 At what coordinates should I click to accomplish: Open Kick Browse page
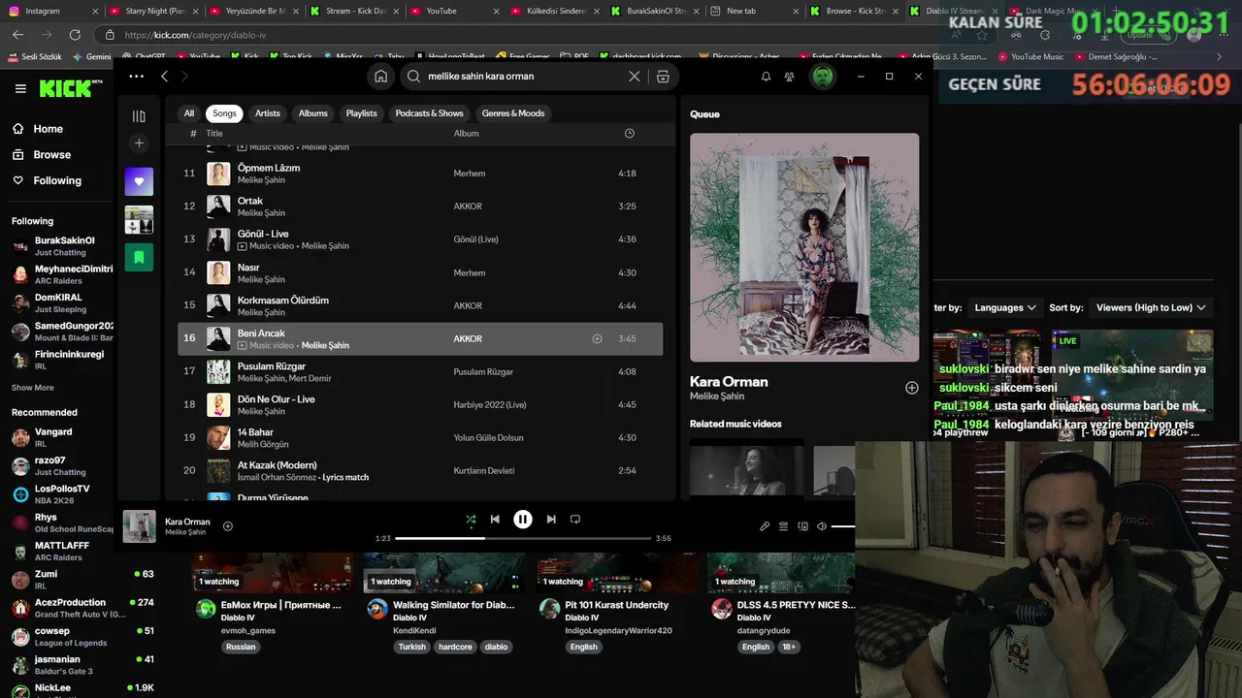51,155
